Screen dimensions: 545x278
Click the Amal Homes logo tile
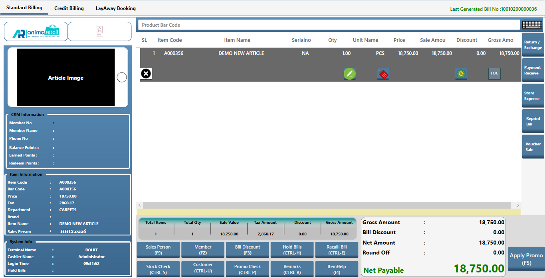(x=100, y=31)
